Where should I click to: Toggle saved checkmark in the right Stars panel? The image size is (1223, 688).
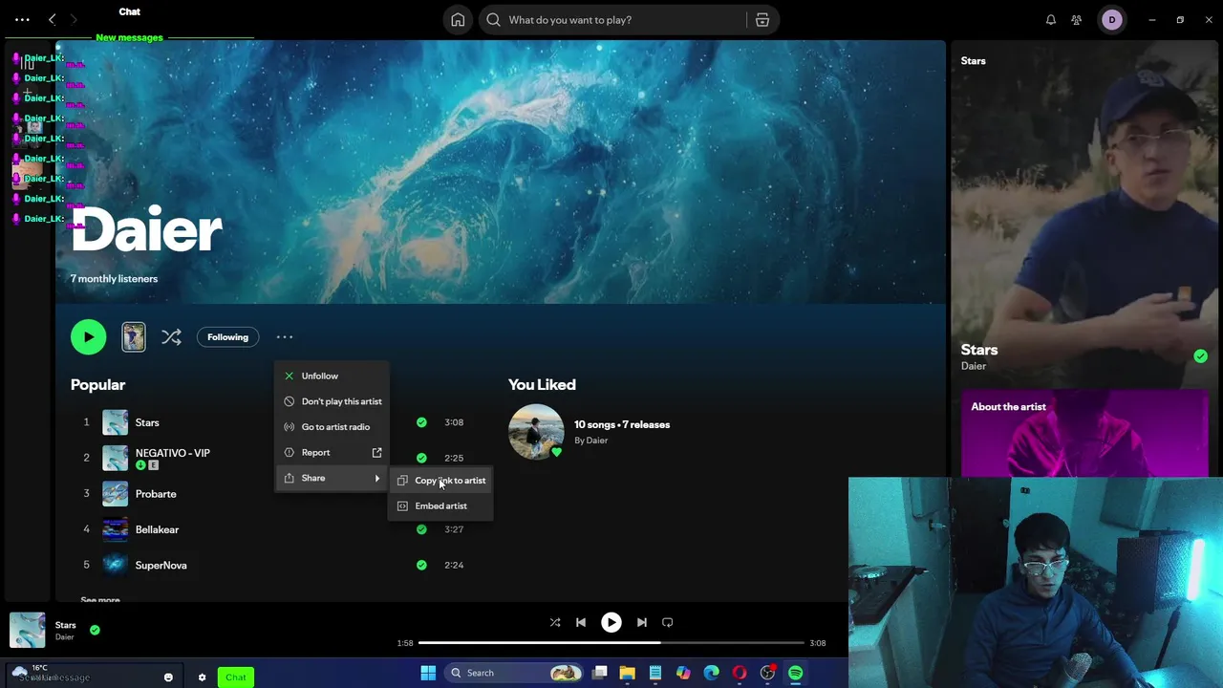point(1200,356)
